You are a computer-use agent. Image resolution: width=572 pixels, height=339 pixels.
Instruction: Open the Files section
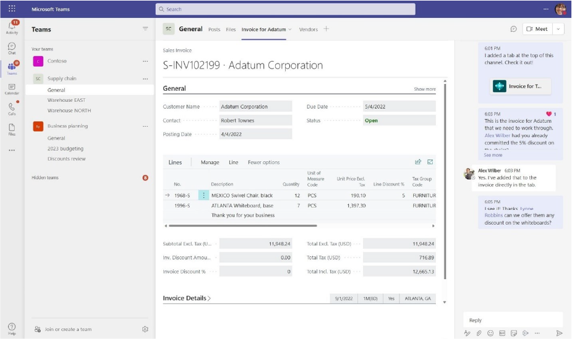click(12, 129)
